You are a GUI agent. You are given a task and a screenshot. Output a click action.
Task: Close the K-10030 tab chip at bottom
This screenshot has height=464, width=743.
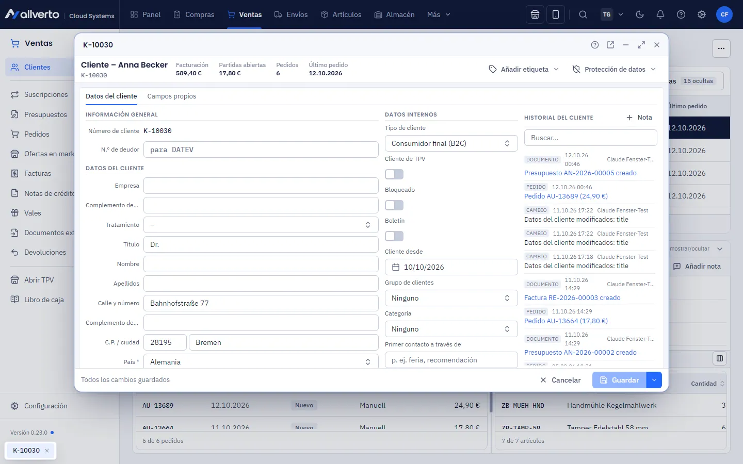click(x=47, y=451)
